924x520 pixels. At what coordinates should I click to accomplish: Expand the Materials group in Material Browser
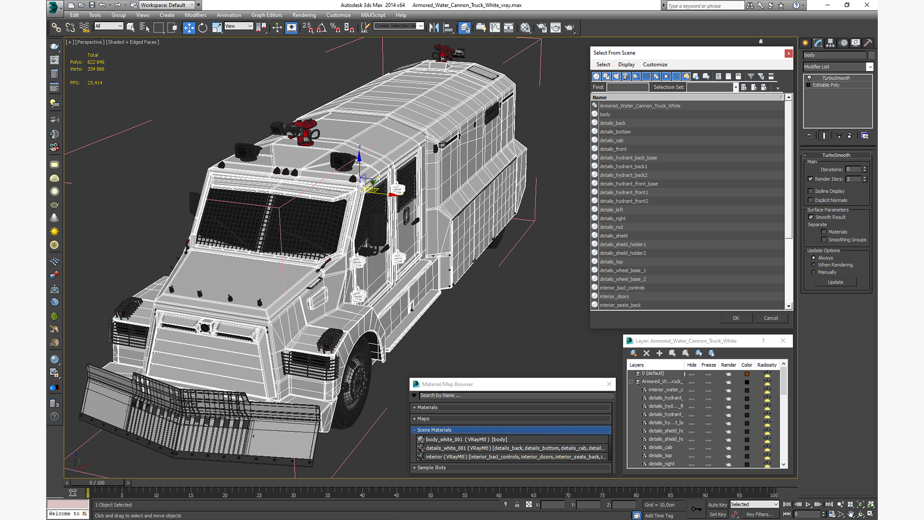414,407
